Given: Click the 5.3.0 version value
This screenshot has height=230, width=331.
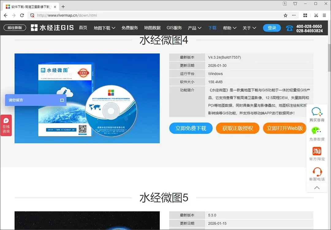Looking at the screenshot, I should 212,215.
